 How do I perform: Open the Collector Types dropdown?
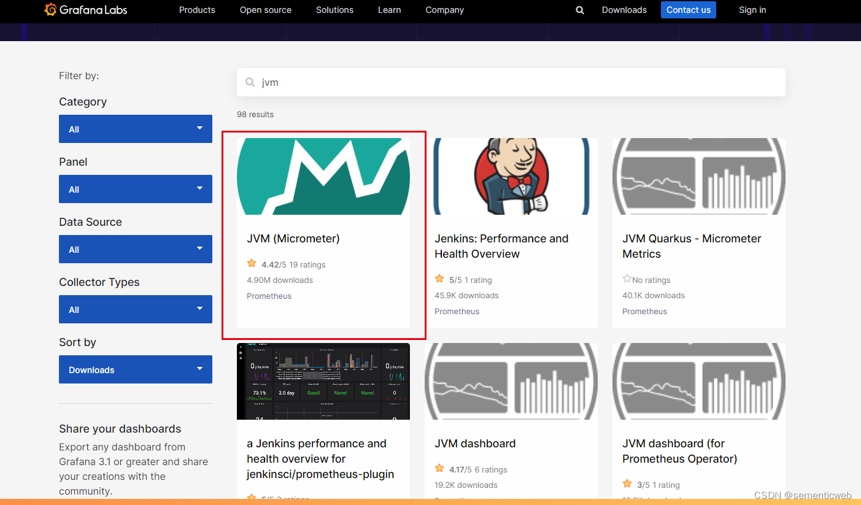click(x=136, y=309)
